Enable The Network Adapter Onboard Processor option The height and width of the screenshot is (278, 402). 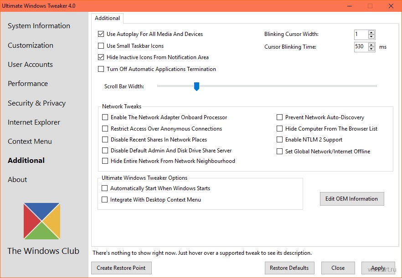[x=105, y=117]
